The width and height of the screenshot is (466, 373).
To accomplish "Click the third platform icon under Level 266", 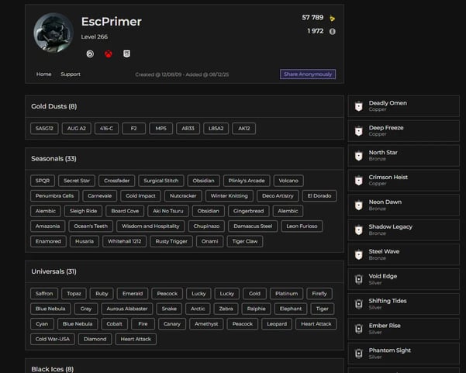I will point(126,54).
